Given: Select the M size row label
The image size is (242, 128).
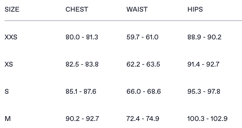Looking at the screenshot, I should click(x=8, y=119).
